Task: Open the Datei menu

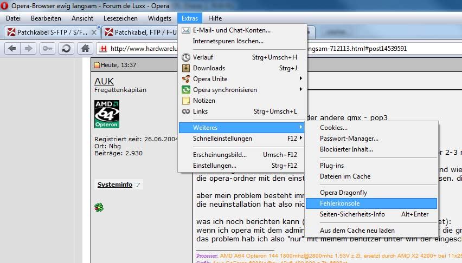Action: coord(13,18)
